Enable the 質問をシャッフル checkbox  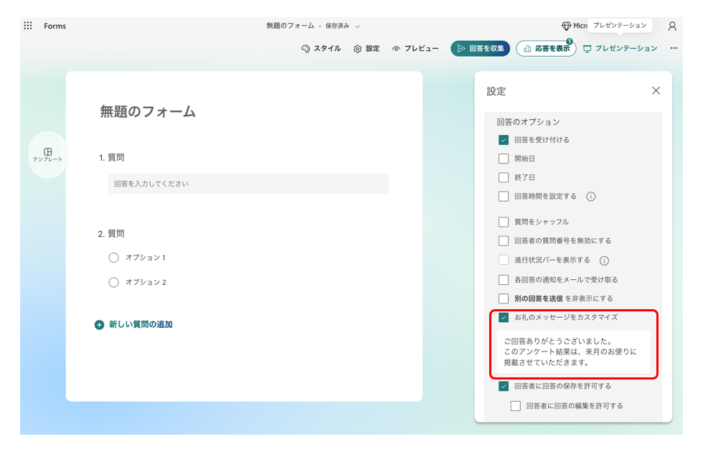(x=503, y=222)
